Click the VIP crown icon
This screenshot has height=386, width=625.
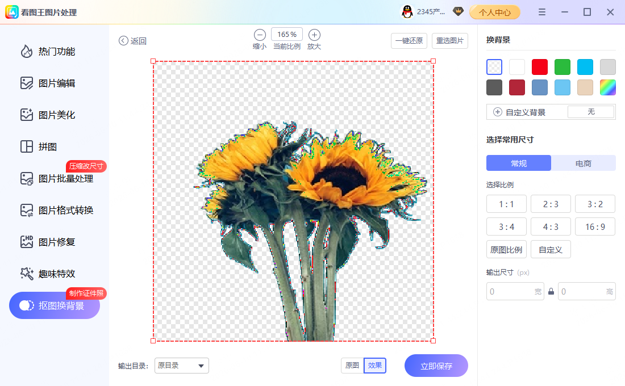[x=459, y=11]
